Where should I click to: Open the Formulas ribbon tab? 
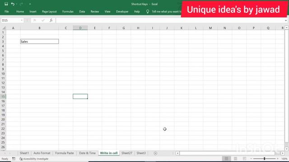[68, 11]
